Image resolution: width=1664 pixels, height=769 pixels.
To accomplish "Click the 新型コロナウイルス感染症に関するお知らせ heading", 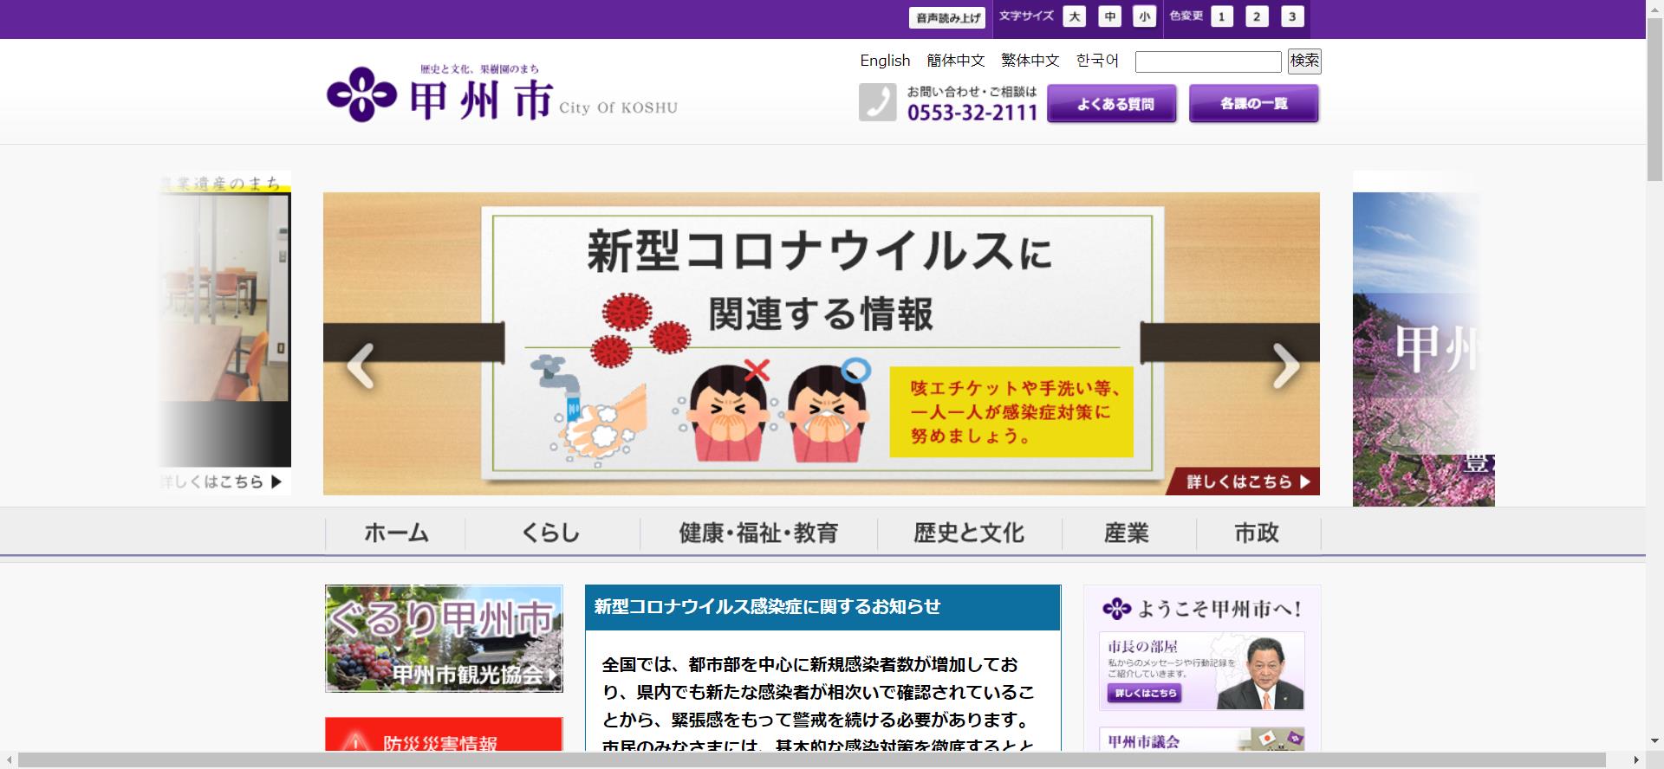I will 767,607.
